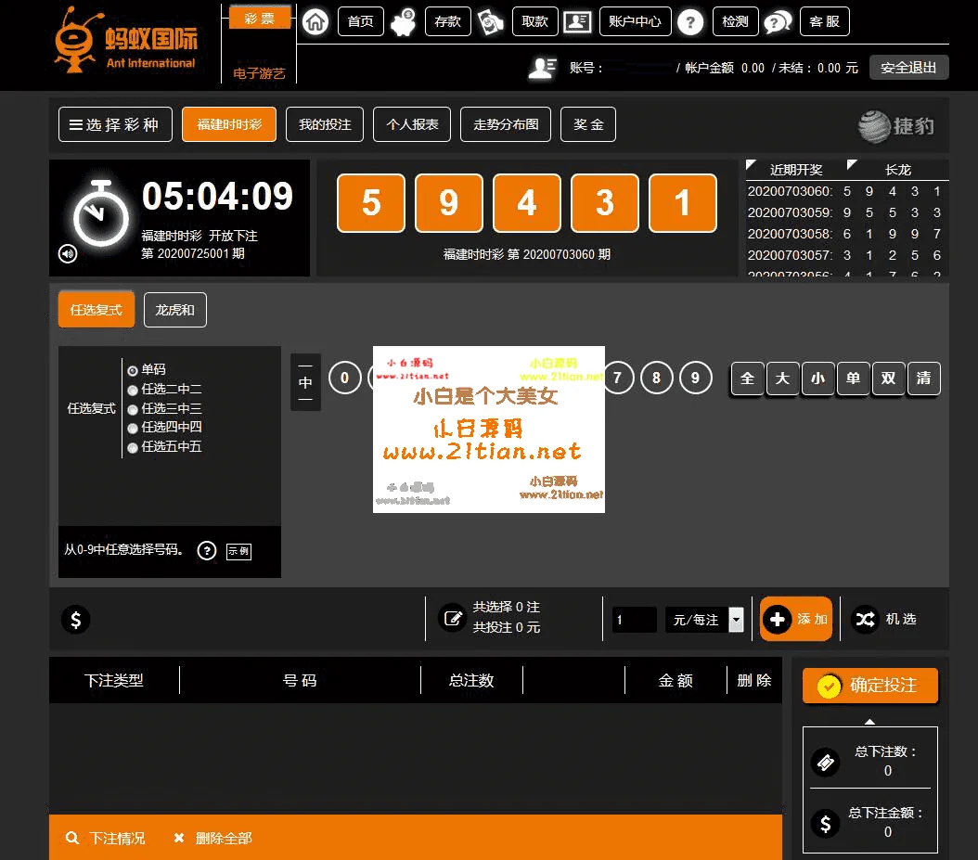The height and width of the screenshot is (860, 978).
Task: Click the home house icon
Action: [x=316, y=21]
